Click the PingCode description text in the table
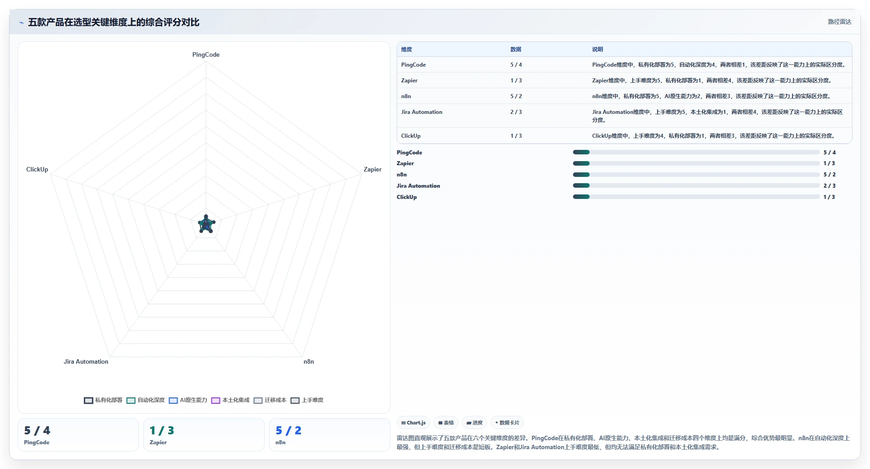This screenshot has height=469, width=870. (x=719, y=65)
